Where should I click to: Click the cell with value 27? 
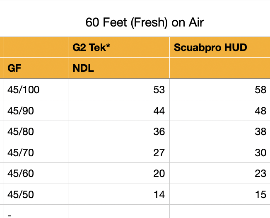tap(118, 153)
